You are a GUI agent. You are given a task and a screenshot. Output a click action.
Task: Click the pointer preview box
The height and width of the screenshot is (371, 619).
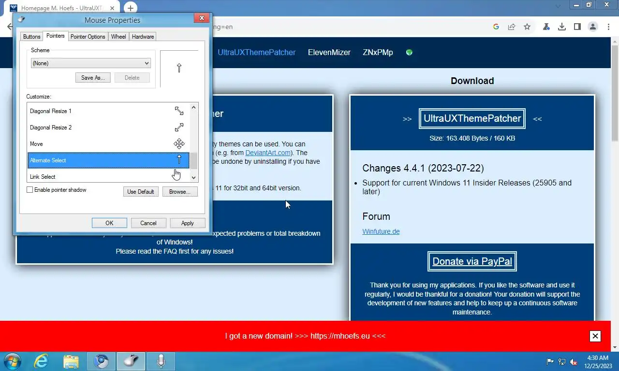(x=179, y=69)
